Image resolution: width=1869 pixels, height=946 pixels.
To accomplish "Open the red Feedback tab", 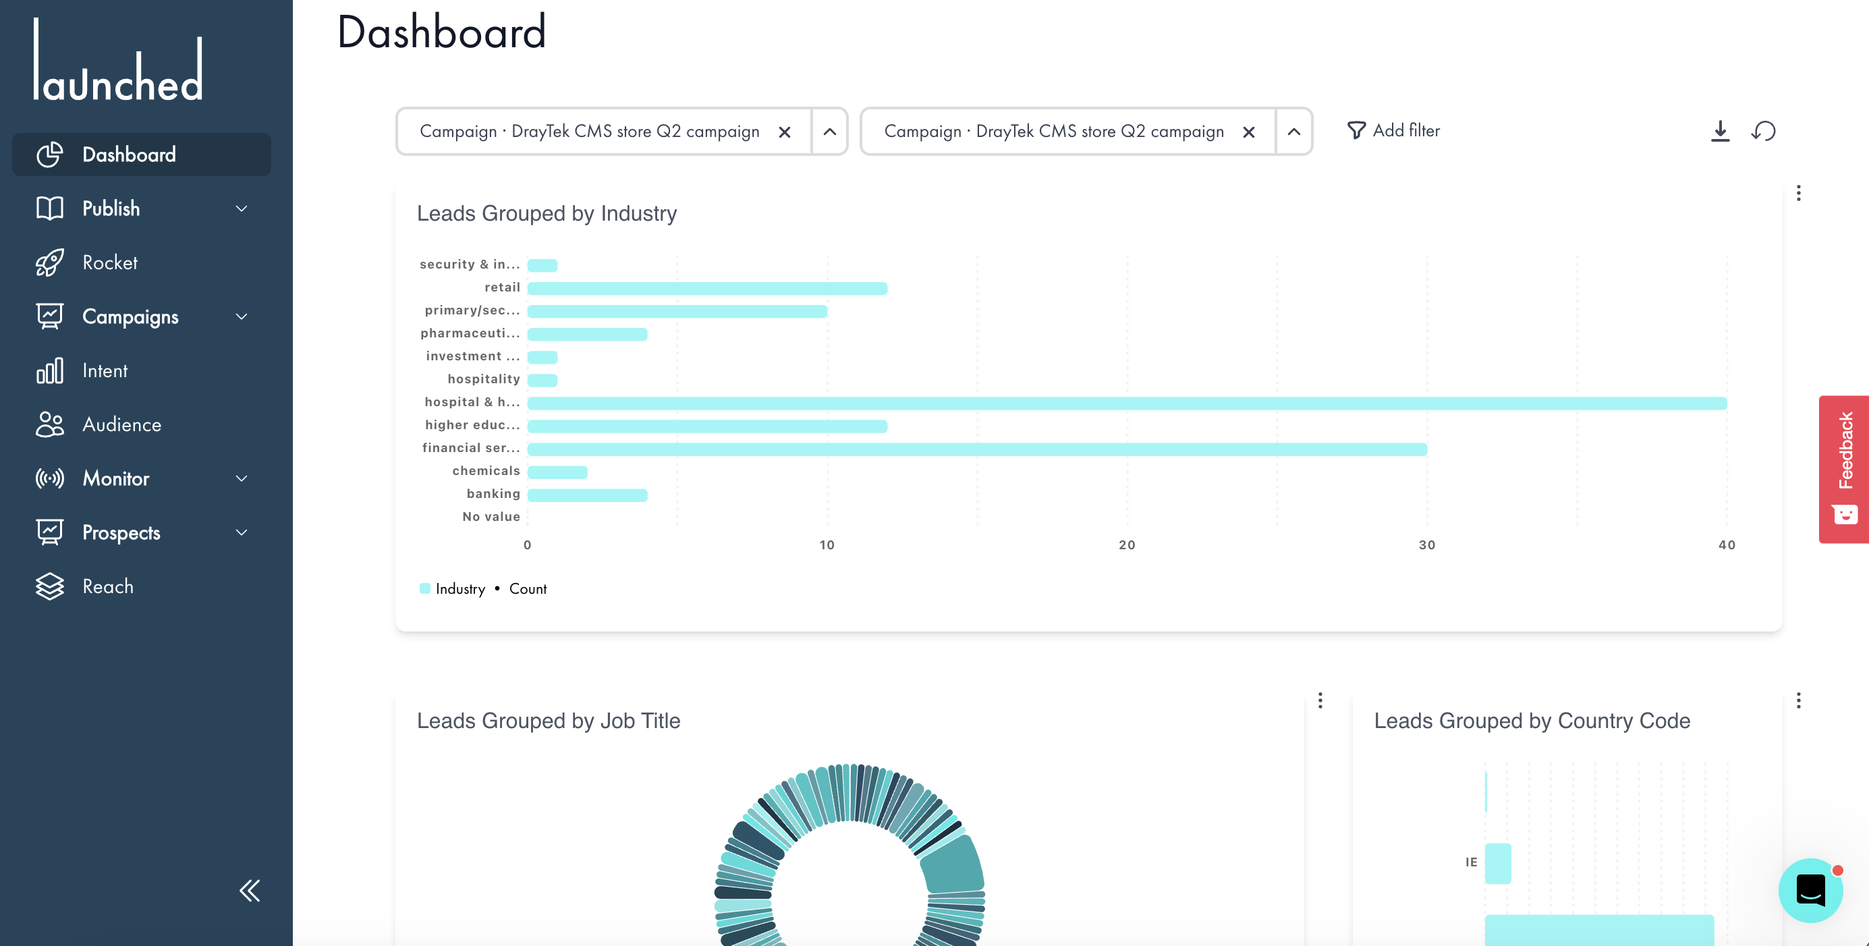I will (x=1843, y=469).
